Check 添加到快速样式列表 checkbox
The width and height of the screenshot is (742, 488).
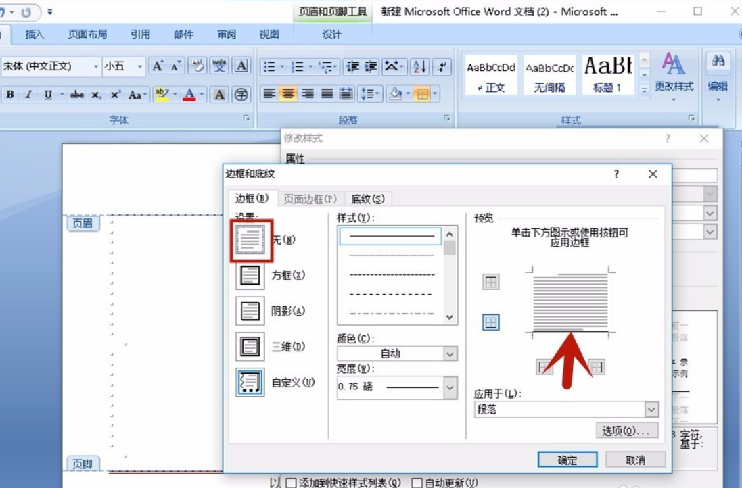(292, 483)
